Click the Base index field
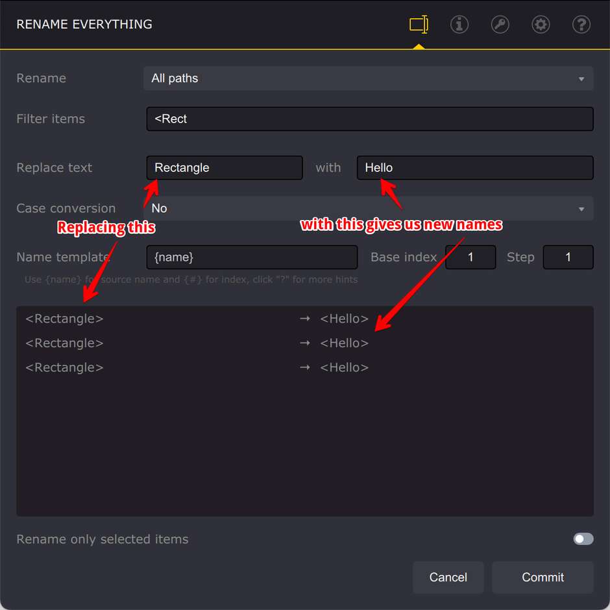The height and width of the screenshot is (610, 610). 470,257
